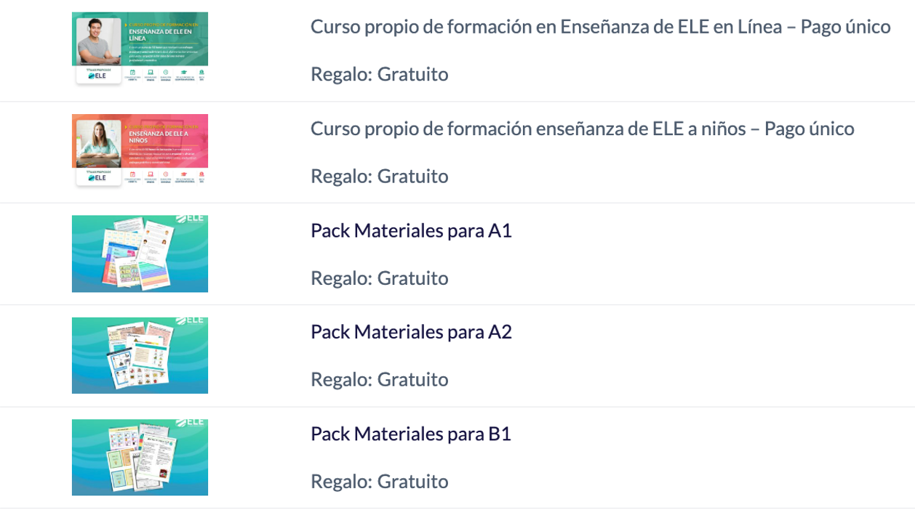Image resolution: width=915 pixels, height=510 pixels.
Task: Click 'Regalo: Gratuito' under Pack Materiales A1
Action: point(379,278)
